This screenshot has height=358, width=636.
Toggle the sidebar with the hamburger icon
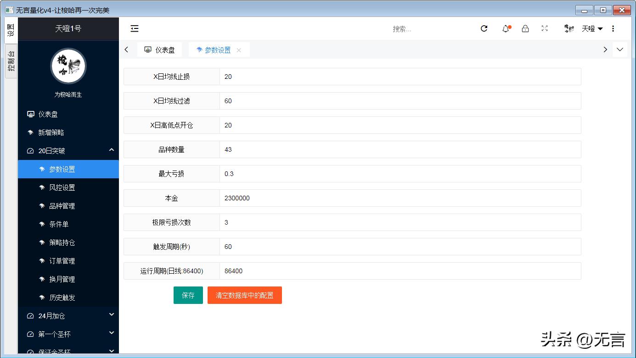pos(134,28)
